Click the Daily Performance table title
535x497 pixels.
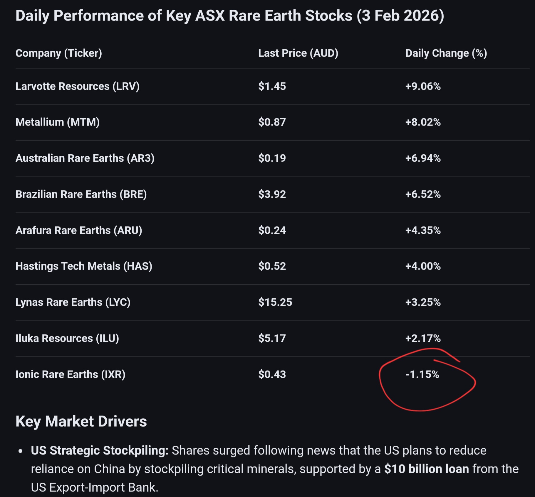(229, 16)
